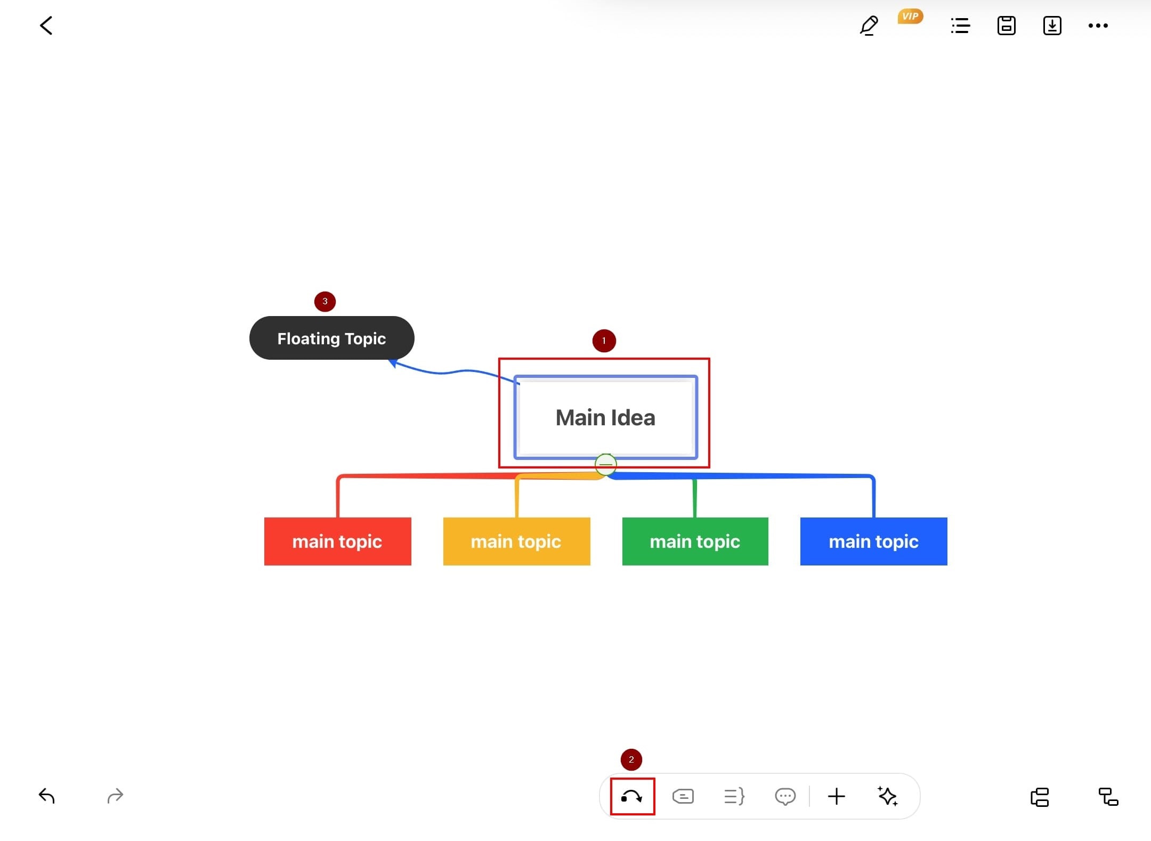Add a summary bracket
The image size is (1151, 841).
pyautogui.click(x=734, y=797)
